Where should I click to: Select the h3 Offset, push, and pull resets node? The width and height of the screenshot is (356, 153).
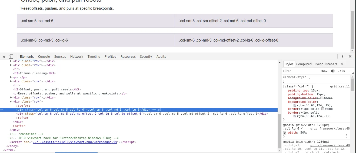[47, 89]
